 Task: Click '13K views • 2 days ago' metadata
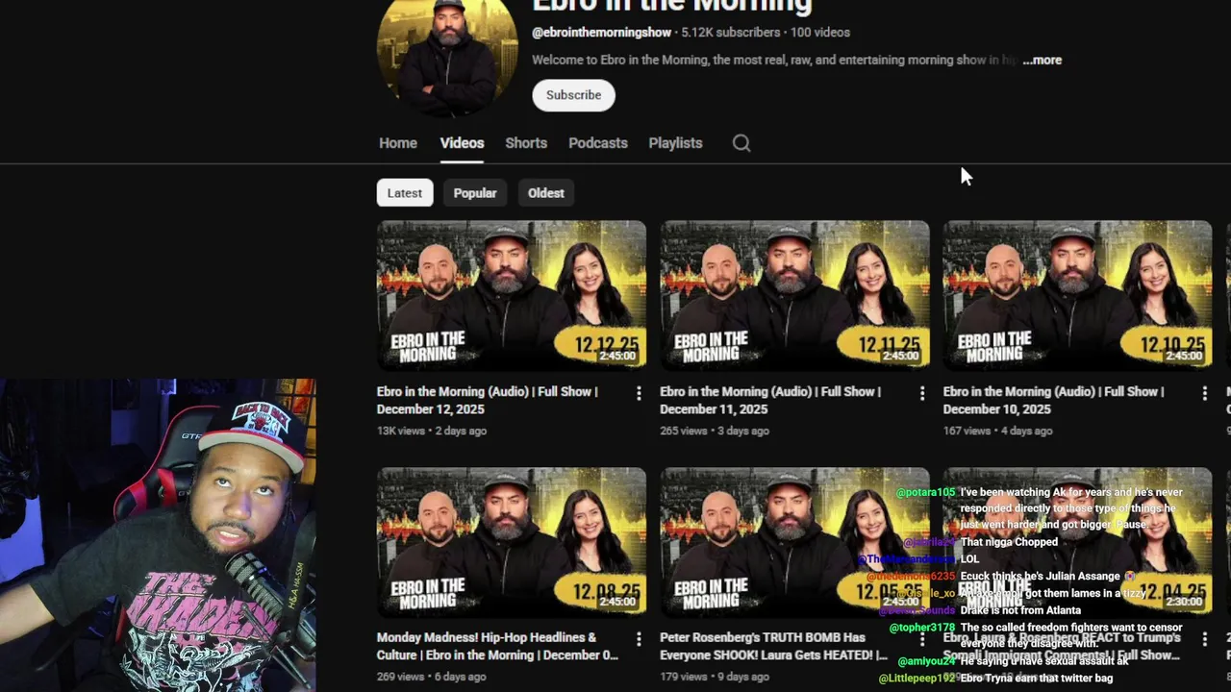[432, 431]
